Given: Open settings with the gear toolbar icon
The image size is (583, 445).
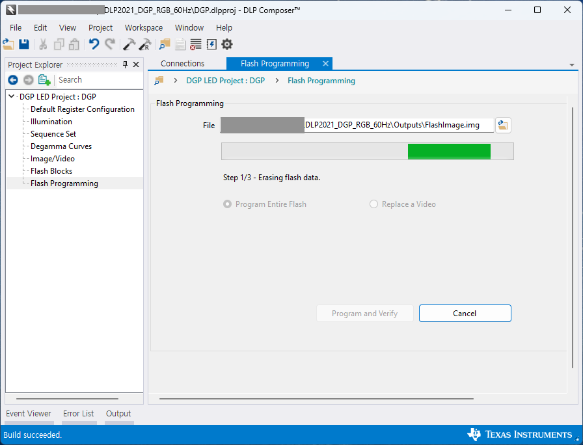Looking at the screenshot, I should tap(227, 45).
